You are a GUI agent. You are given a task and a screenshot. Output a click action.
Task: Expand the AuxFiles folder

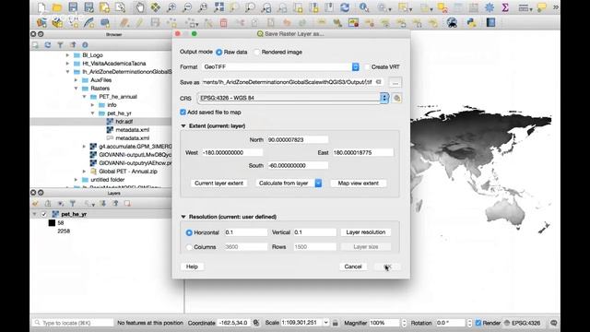[x=76, y=80]
